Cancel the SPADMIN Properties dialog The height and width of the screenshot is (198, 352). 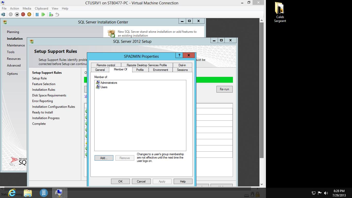[141, 181]
